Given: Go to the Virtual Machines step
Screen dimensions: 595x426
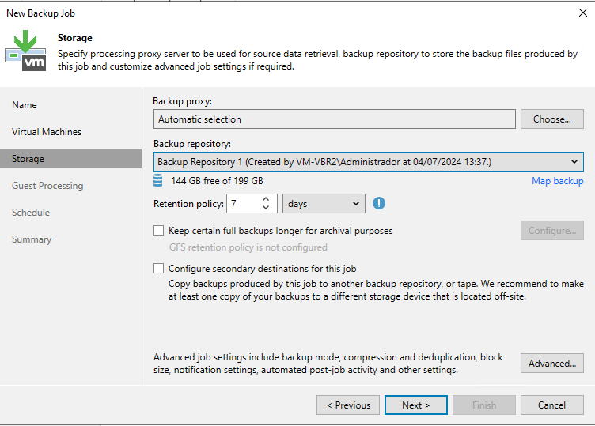Looking at the screenshot, I should click(47, 132).
